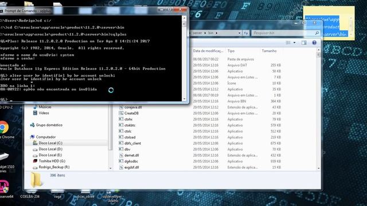
Task: Click the 'Ícone' type cell
Action: pyautogui.click(x=232, y=83)
